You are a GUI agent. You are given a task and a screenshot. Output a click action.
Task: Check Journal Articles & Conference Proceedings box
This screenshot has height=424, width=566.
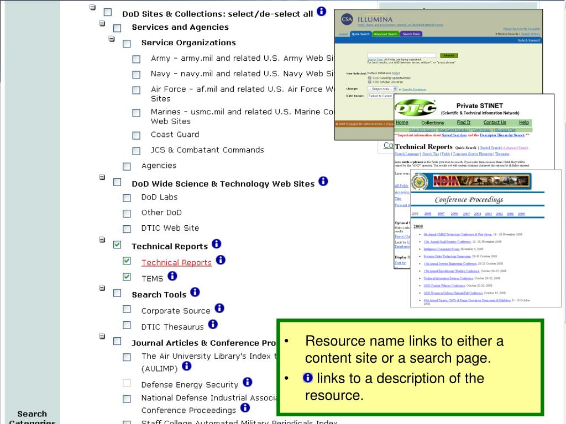point(117,341)
